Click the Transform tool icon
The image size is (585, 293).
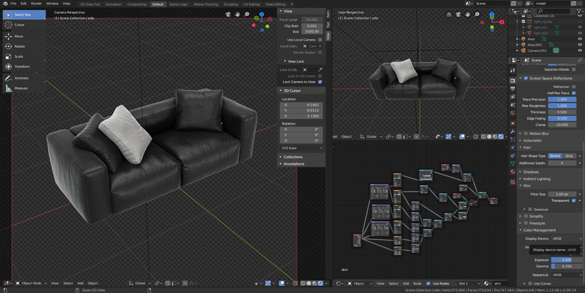tap(8, 66)
